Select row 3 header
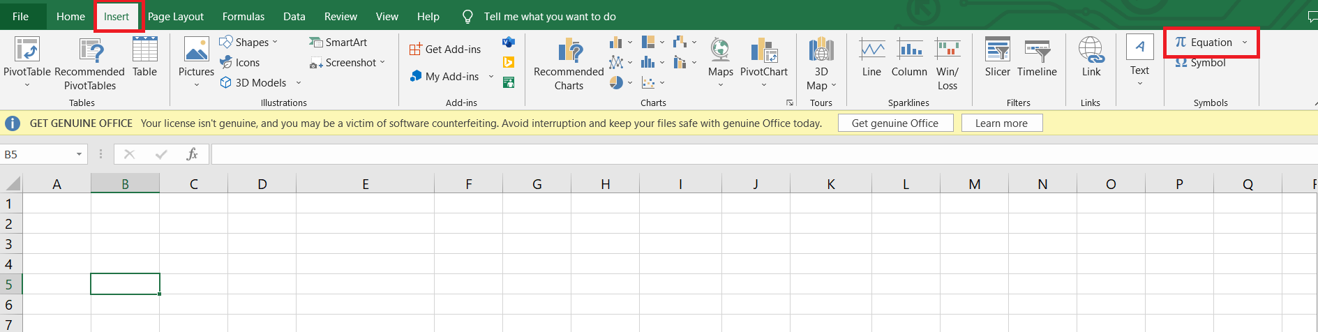 point(10,244)
